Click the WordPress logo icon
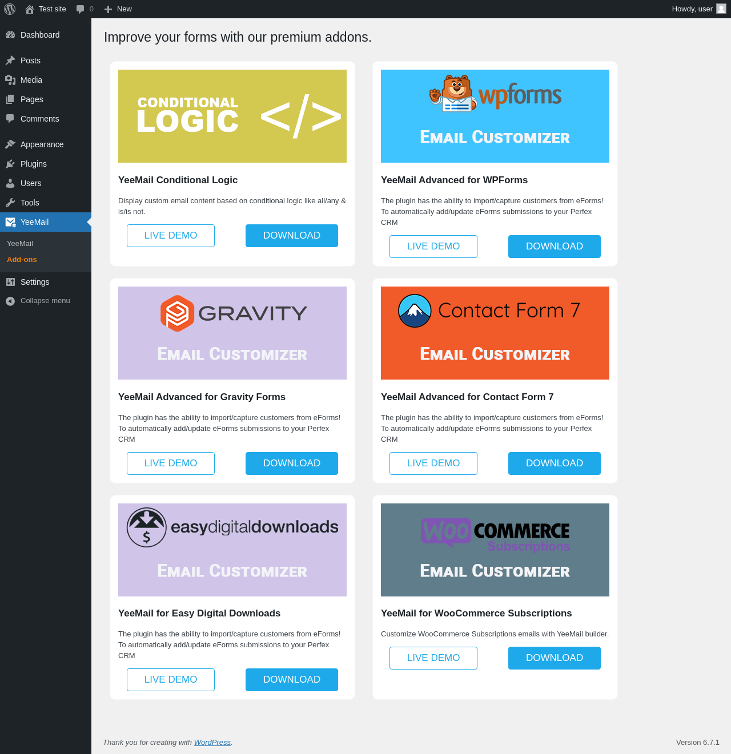Image resolution: width=731 pixels, height=754 pixels. click(10, 9)
